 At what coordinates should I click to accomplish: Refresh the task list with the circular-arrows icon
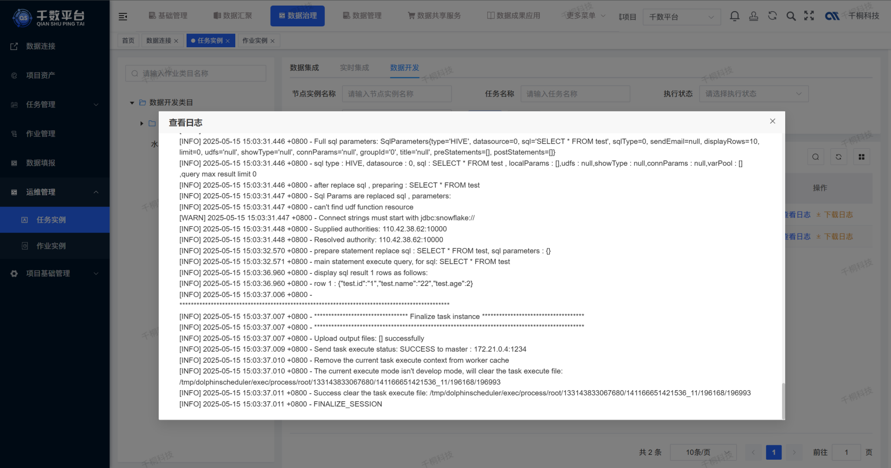click(838, 157)
